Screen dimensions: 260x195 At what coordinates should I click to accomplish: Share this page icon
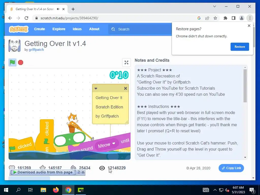(x=207, y=18)
